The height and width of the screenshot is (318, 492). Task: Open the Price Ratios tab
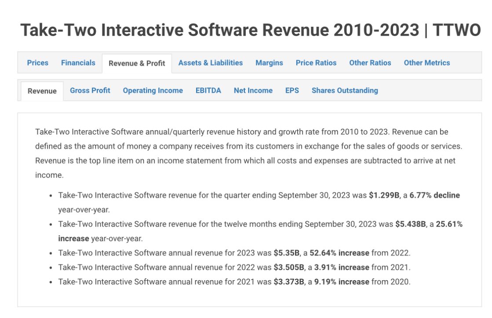[x=316, y=63]
